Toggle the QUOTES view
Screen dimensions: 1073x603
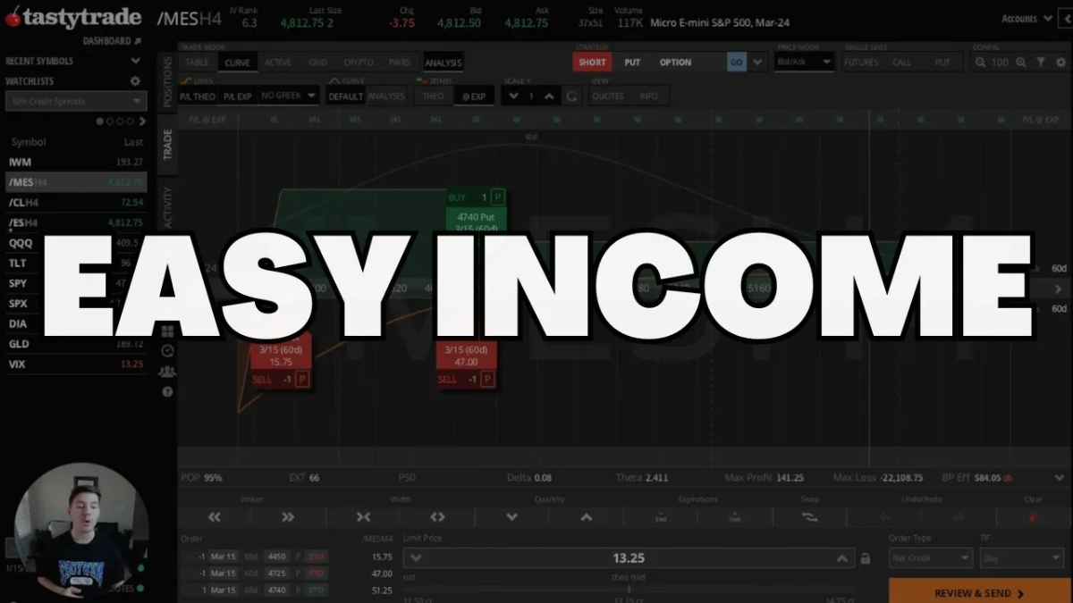pos(608,96)
